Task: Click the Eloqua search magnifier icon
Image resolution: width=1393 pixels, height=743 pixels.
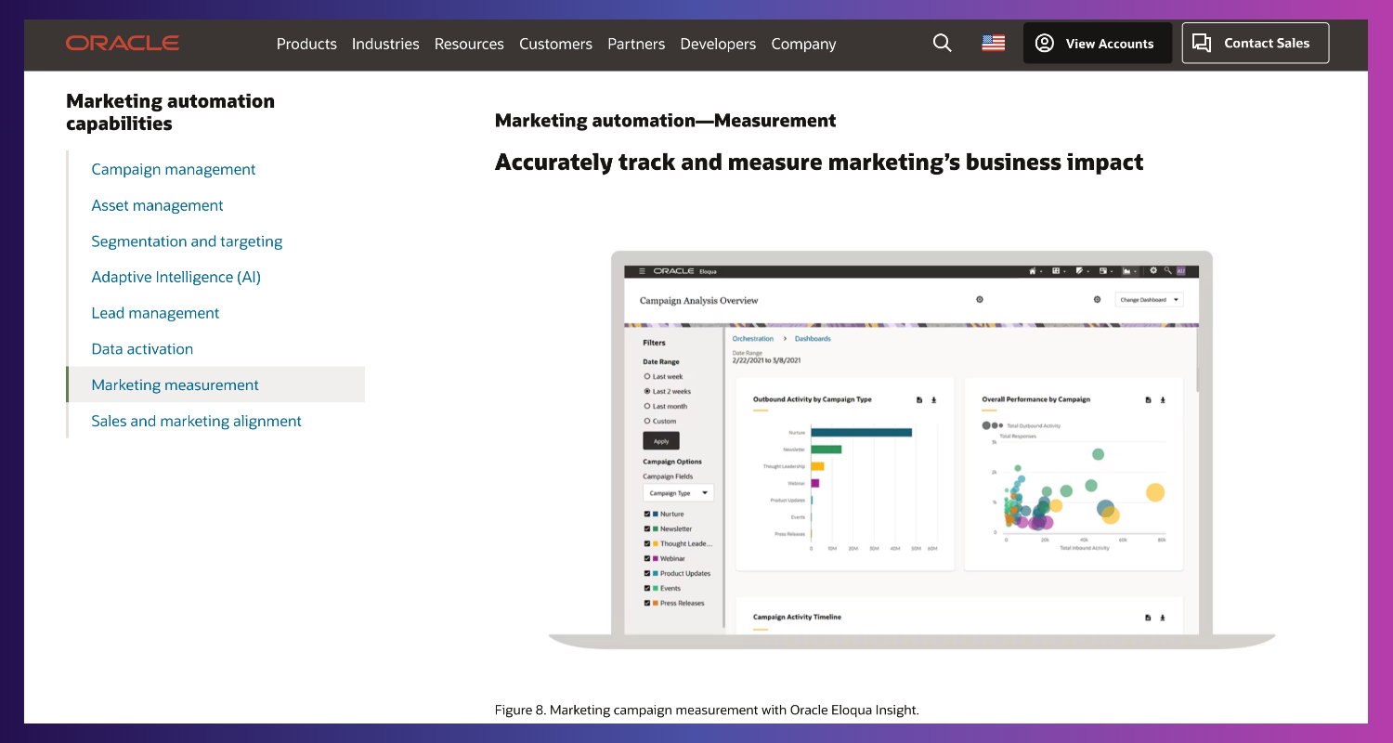Action: coord(1168,270)
